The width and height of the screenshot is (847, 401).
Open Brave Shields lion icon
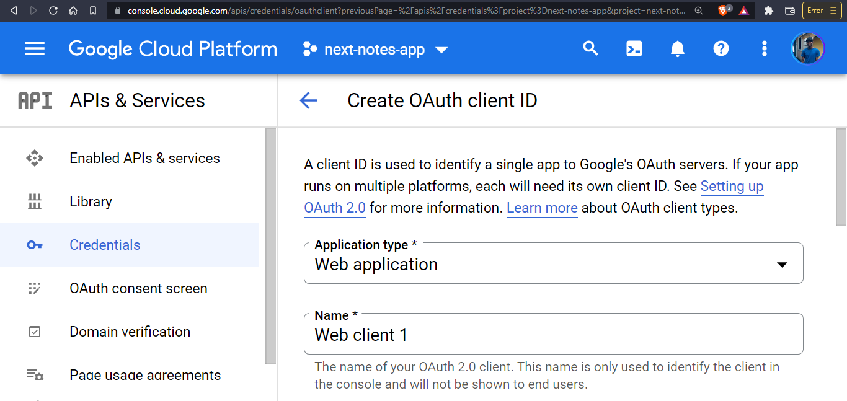724,11
